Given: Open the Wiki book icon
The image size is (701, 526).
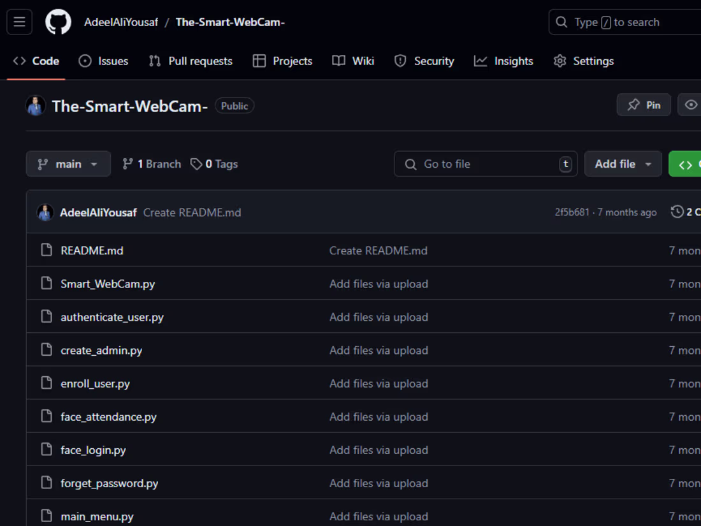Looking at the screenshot, I should [x=337, y=61].
